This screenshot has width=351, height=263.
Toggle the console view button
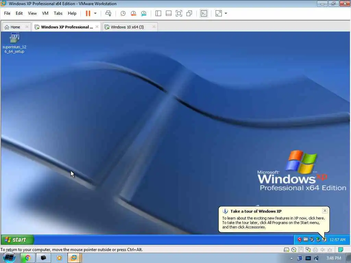coord(204,13)
